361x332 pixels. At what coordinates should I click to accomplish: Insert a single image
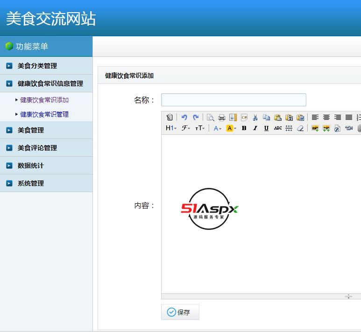coord(315,128)
